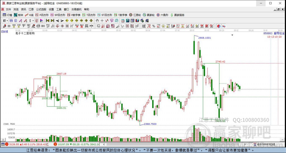286x153 pixels.
Task: Select the plus crosshair cursor tool
Action: click(x=102, y=21)
